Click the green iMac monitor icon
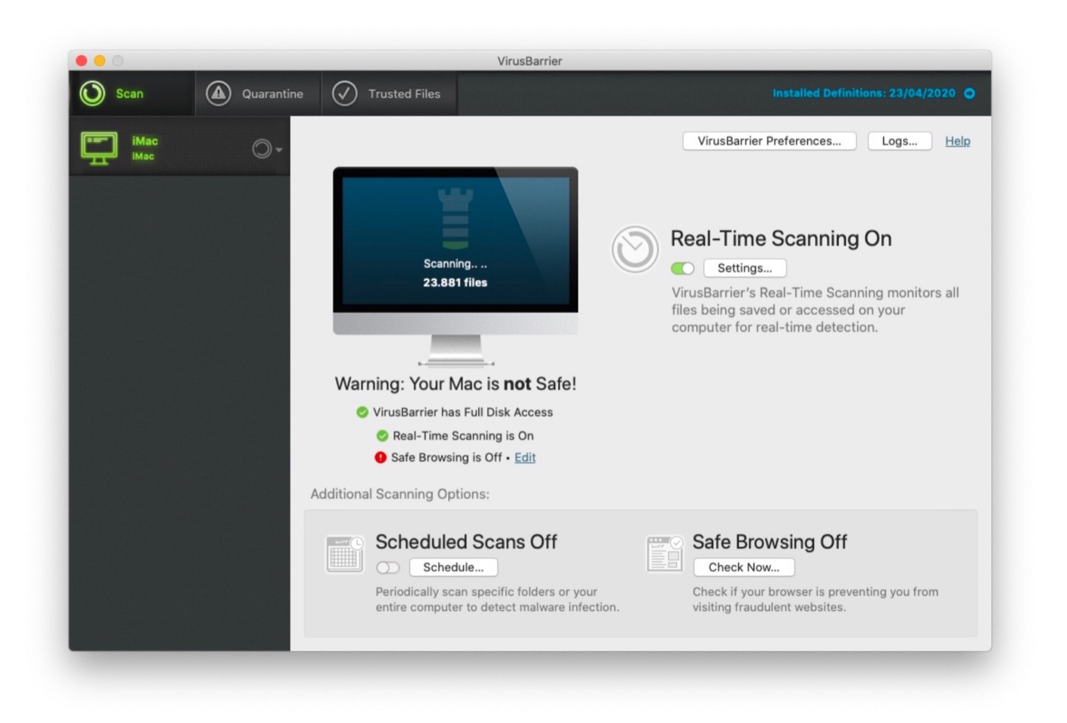Screen dimensions: 1067x723 tap(99, 148)
